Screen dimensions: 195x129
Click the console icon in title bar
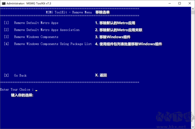click(x=4, y=3)
